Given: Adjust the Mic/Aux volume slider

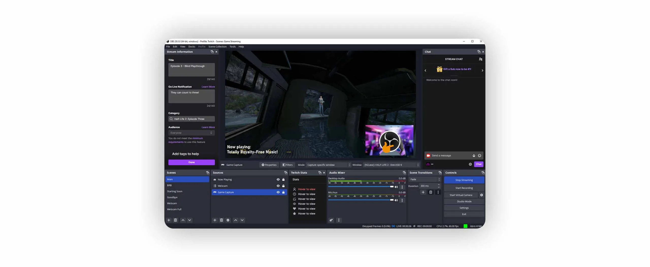Looking at the screenshot, I should (x=392, y=200).
